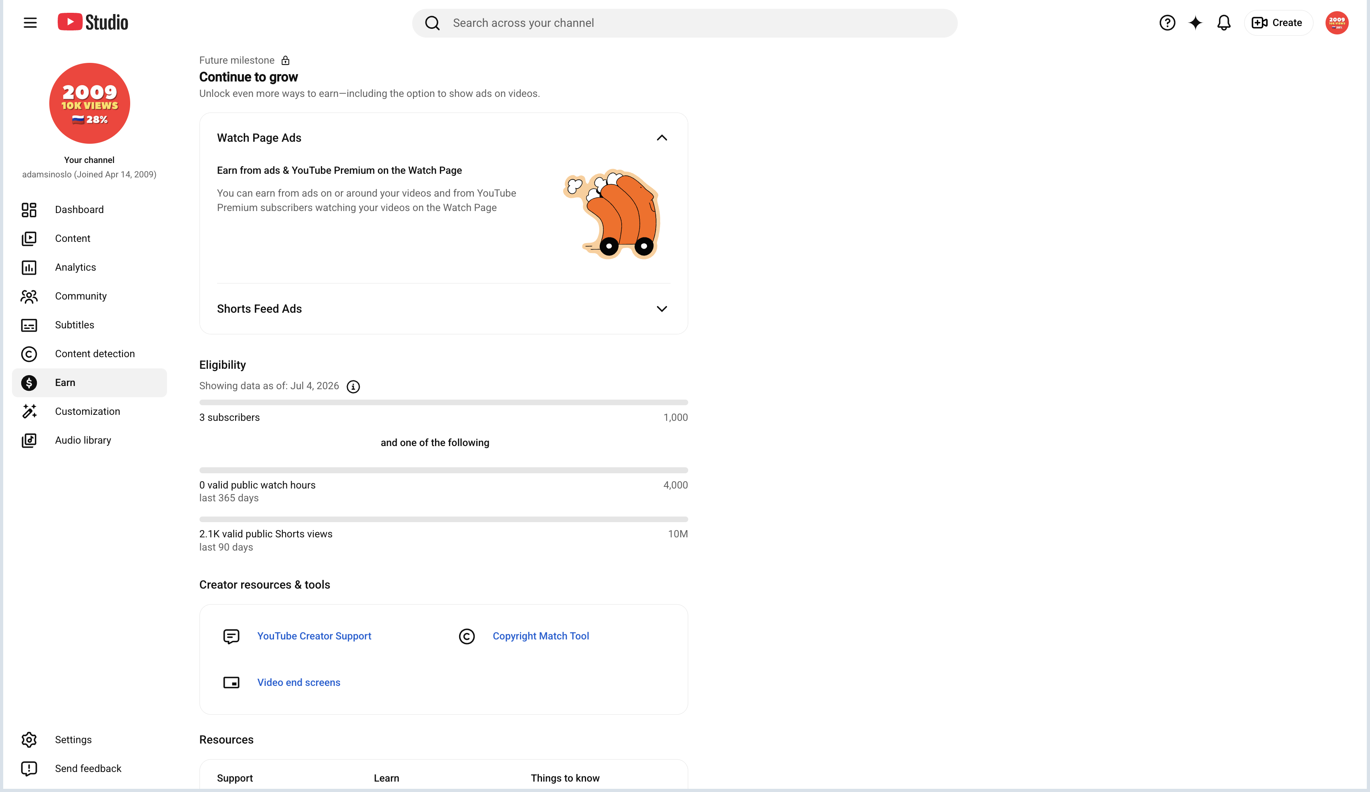This screenshot has width=1370, height=792.
Task: Click the account avatar in top right
Action: pyautogui.click(x=1336, y=23)
